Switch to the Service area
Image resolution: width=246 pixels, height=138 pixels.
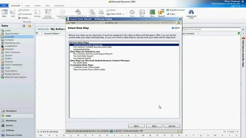pyautogui.click(x=9, y=126)
